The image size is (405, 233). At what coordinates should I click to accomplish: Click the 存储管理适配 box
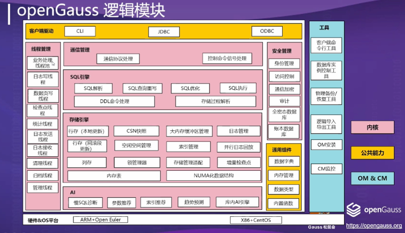188,162
